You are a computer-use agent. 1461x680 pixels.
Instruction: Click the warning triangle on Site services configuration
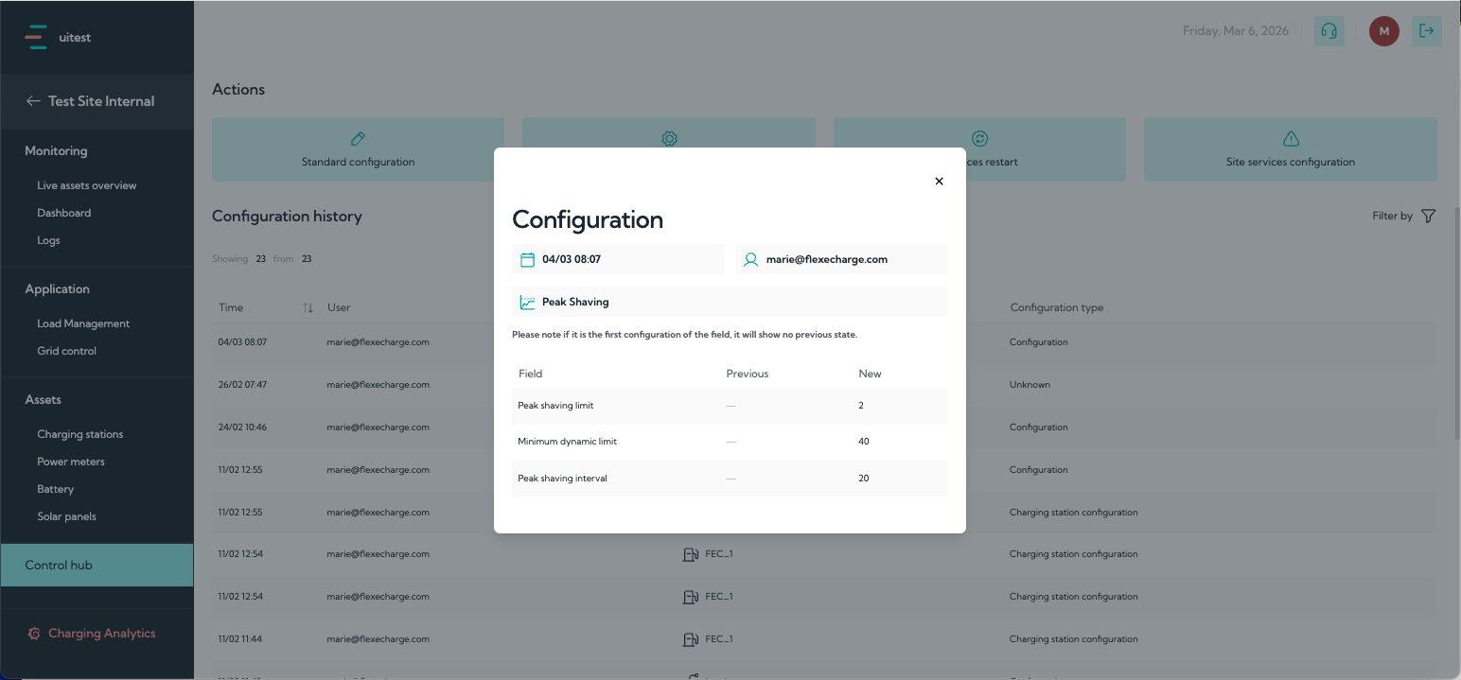pyautogui.click(x=1291, y=138)
